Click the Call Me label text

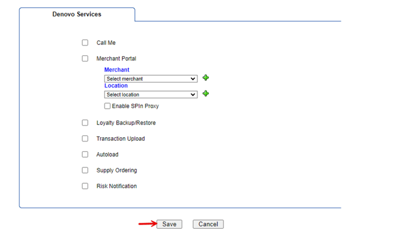[x=106, y=42]
